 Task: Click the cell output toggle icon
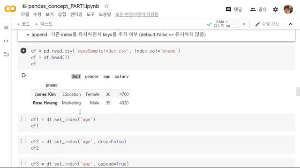click(x=24, y=76)
